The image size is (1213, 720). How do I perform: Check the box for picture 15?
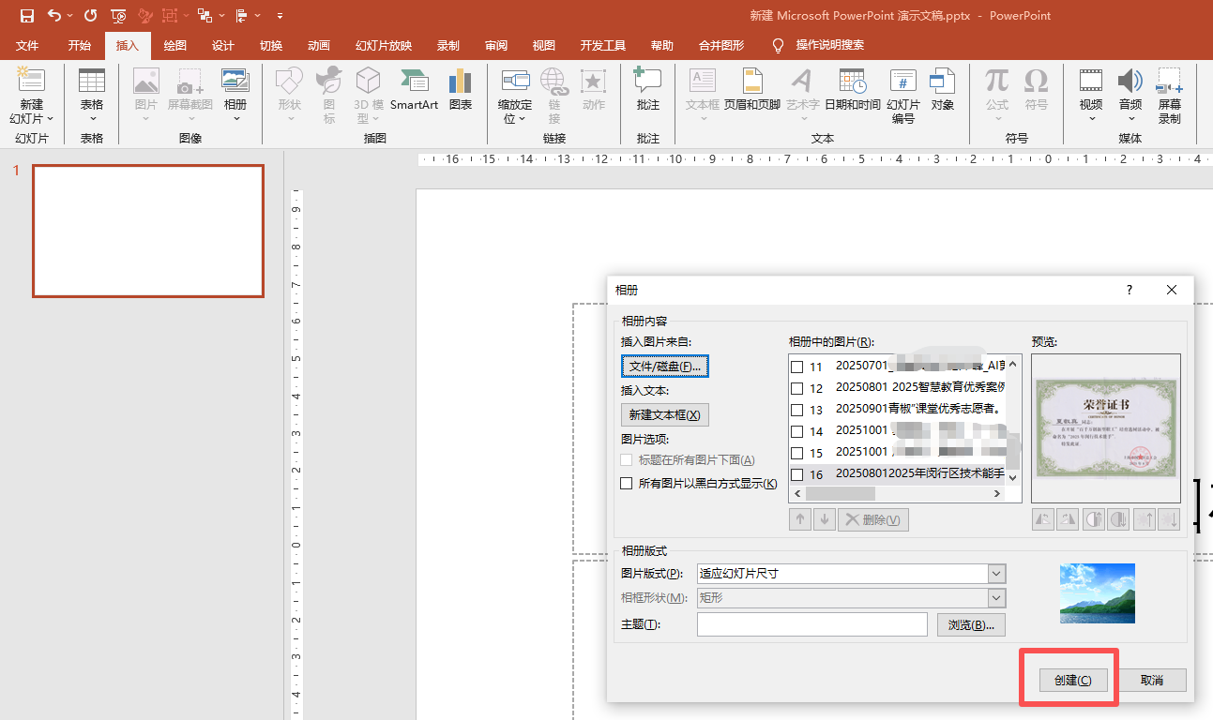click(796, 453)
